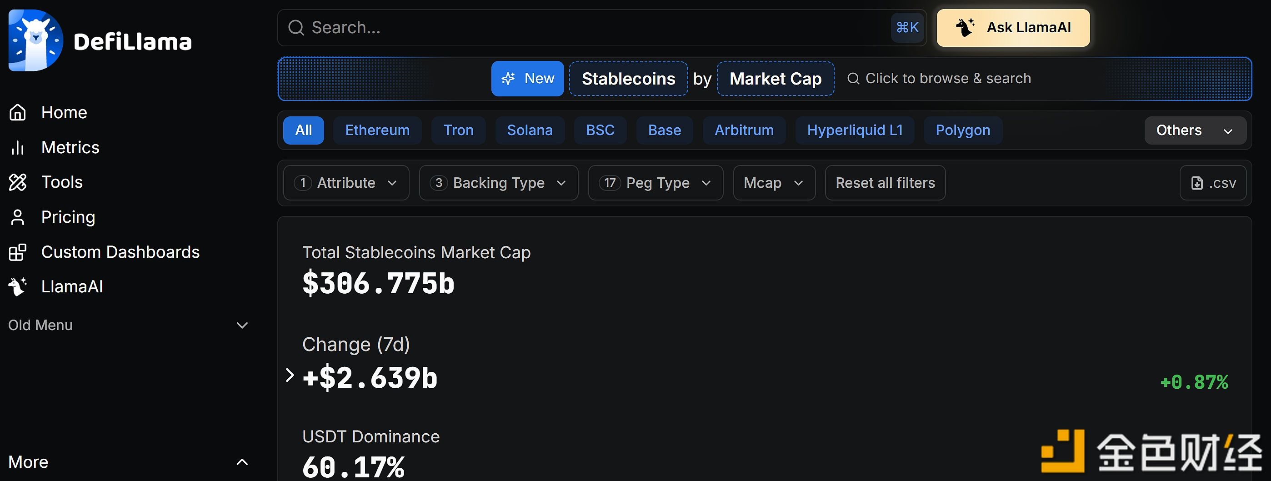Filter stablecoins by Tron chain
The image size is (1271, 481).
458,130
